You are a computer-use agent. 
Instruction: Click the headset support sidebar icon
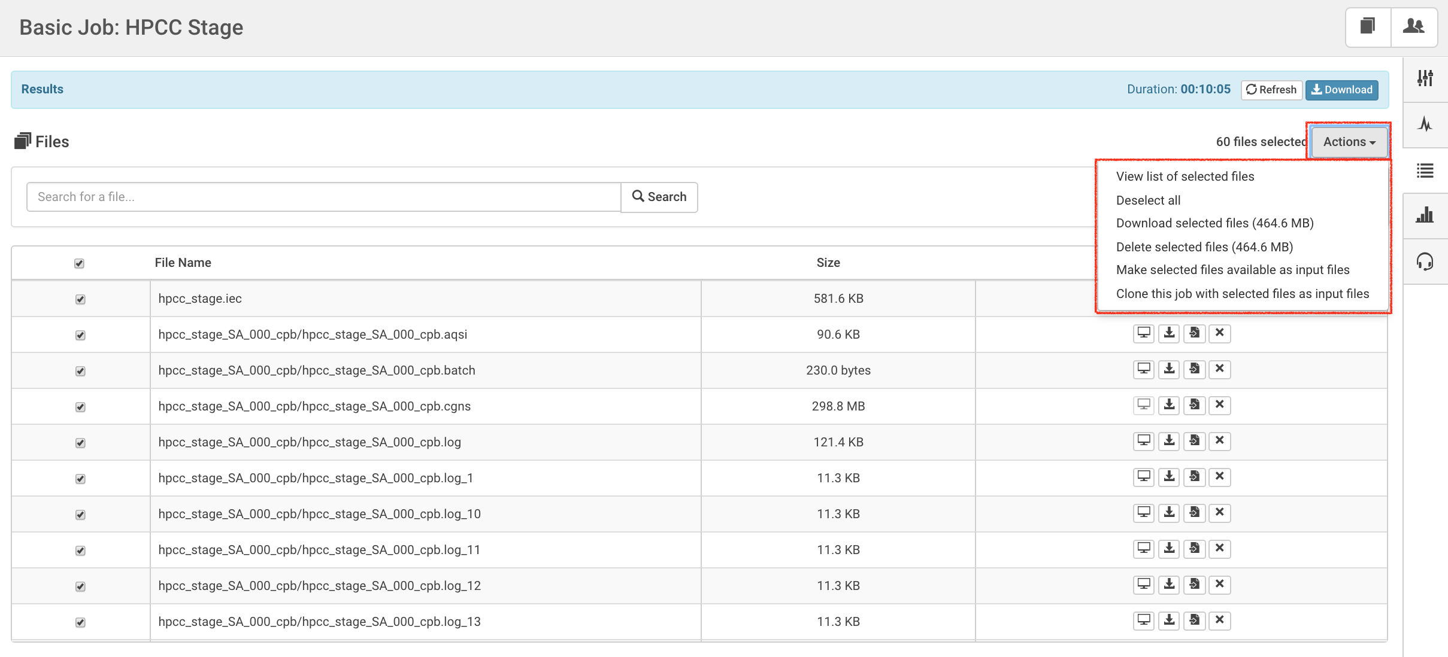(x=1425, y=261)
